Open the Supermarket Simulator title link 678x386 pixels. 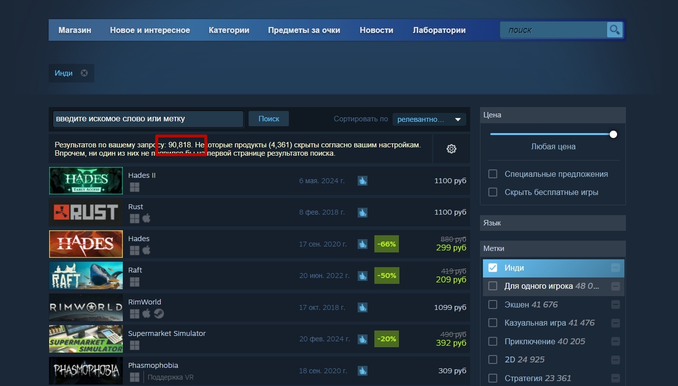[167, 333]
